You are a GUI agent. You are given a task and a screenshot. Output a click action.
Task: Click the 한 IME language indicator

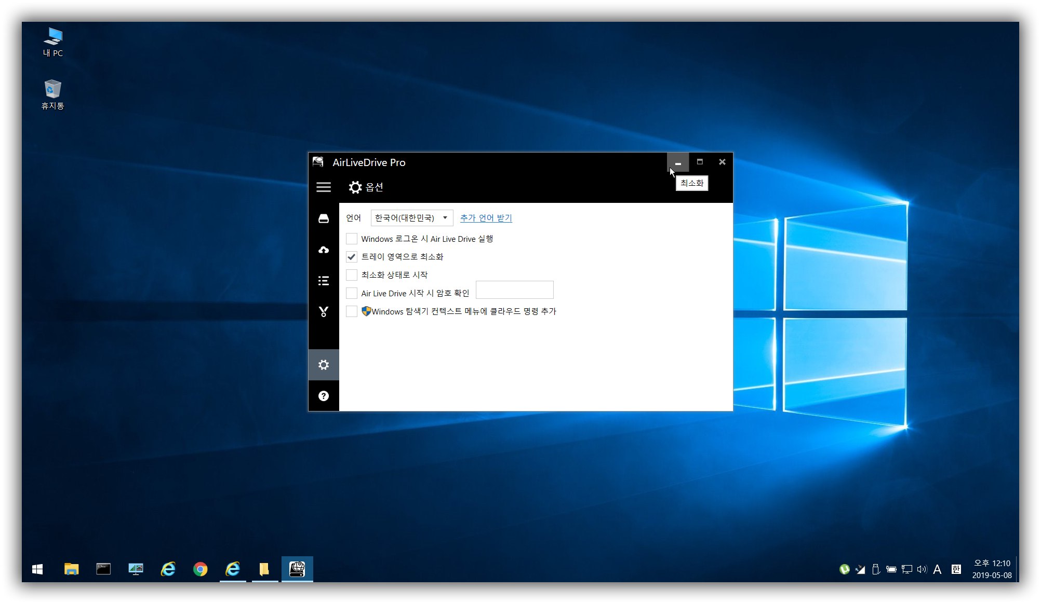(x=956, y=569)
